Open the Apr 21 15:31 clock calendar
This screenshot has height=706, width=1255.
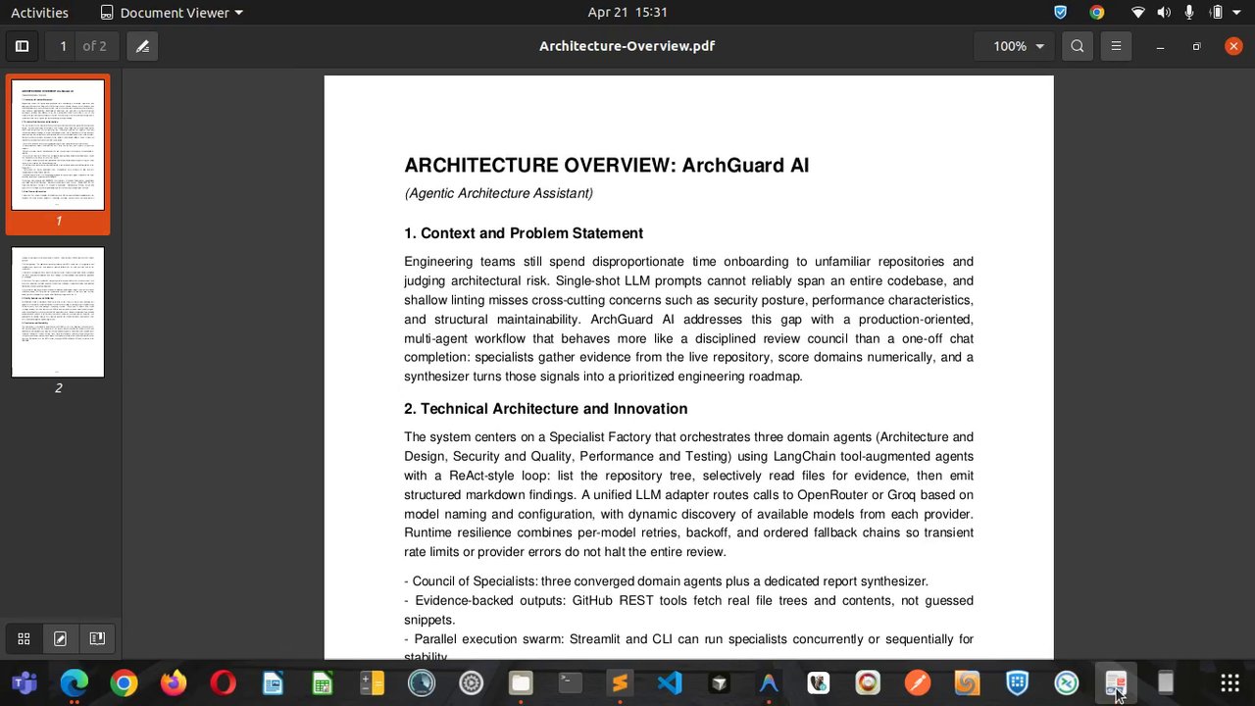click(x=627, y=12)
